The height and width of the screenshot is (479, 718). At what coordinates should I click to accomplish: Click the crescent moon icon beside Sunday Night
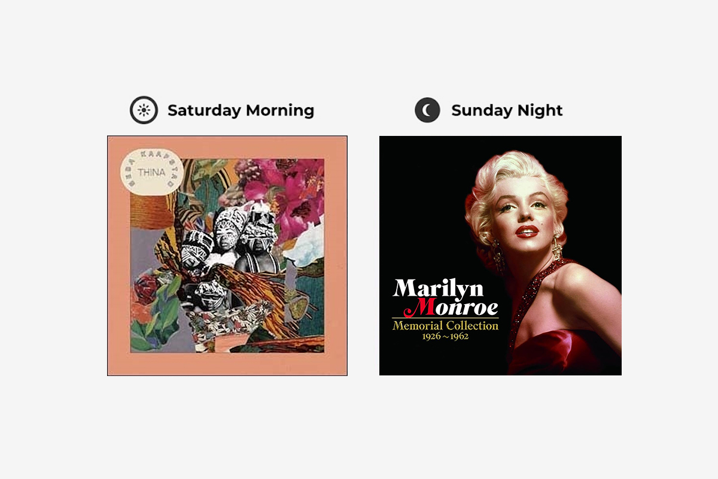click(x=427, y=110)
